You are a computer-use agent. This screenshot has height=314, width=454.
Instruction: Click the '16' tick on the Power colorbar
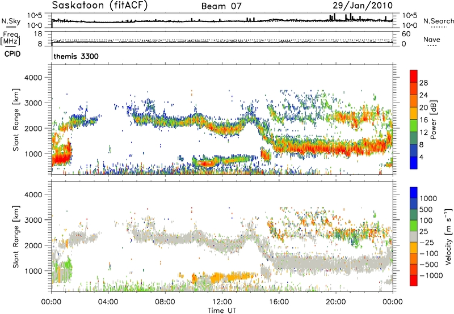click(423, 120)
